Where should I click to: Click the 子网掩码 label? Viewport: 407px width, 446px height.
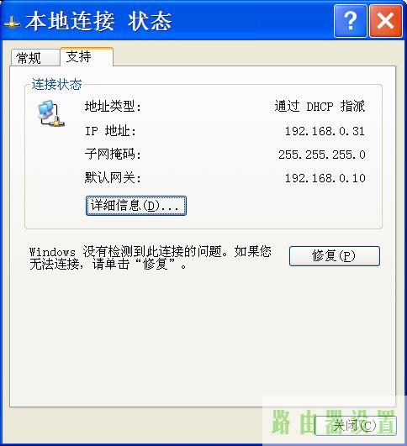[113, 155]
